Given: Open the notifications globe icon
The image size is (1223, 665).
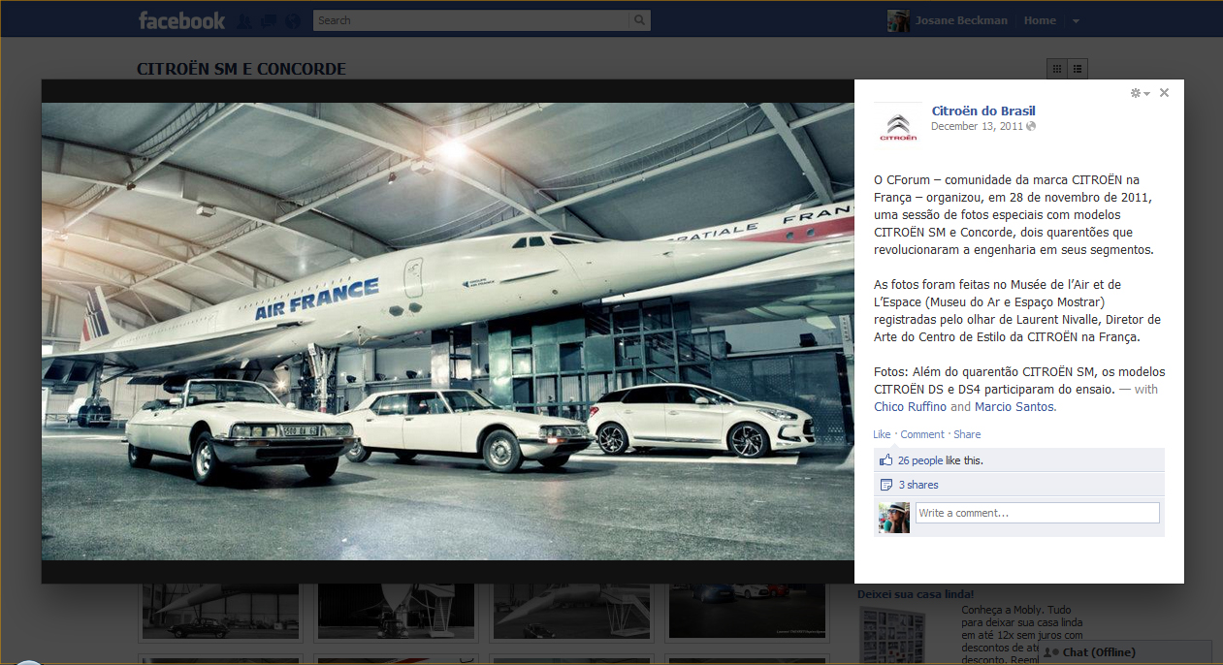Looking at the screenshot, I should click(291, 20).
